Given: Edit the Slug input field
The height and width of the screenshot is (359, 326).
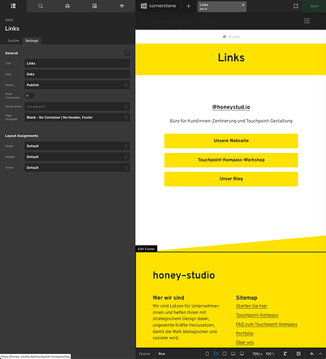Looking at the screenshot, I should click(77, 74).
